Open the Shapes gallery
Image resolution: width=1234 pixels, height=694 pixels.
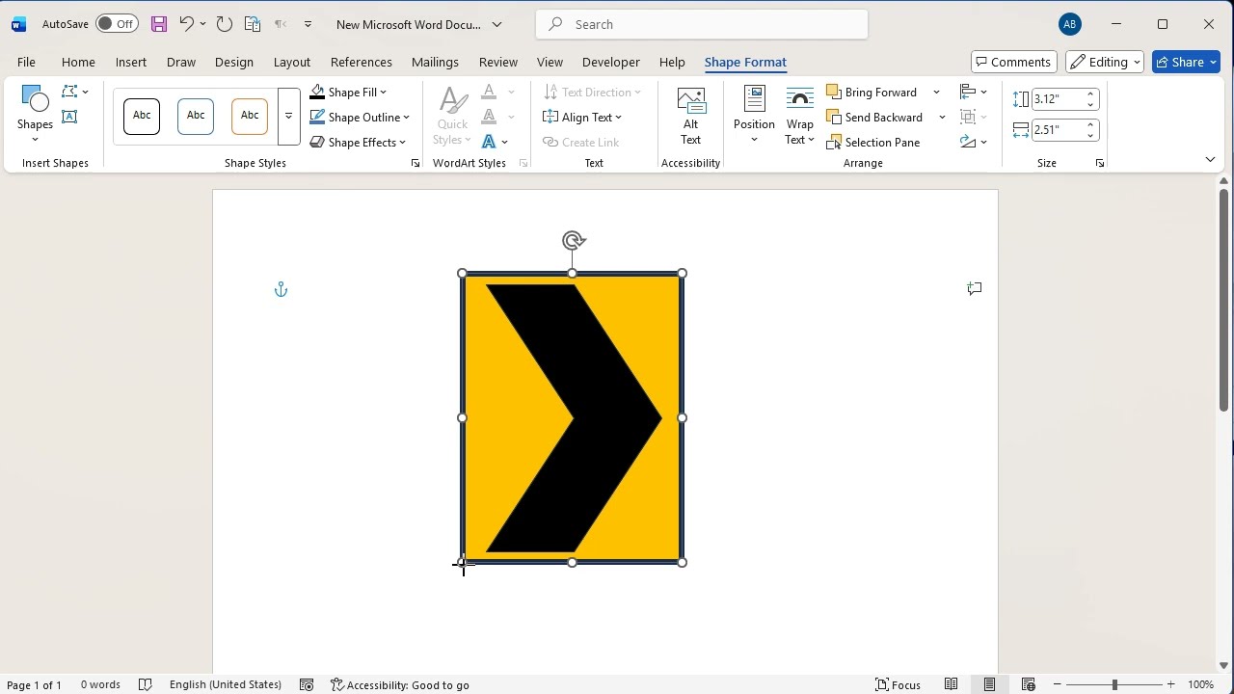tap(35, 114)
